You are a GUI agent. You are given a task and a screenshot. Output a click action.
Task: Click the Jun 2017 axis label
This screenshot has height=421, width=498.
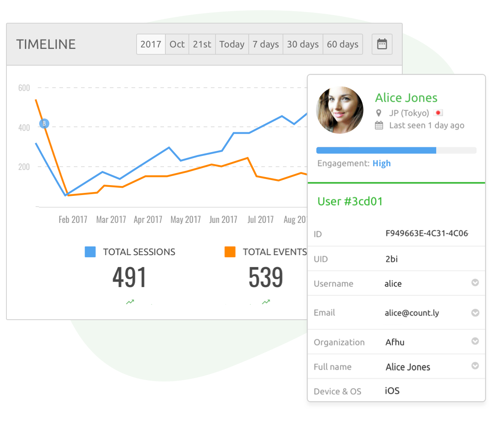coord(223,220)
